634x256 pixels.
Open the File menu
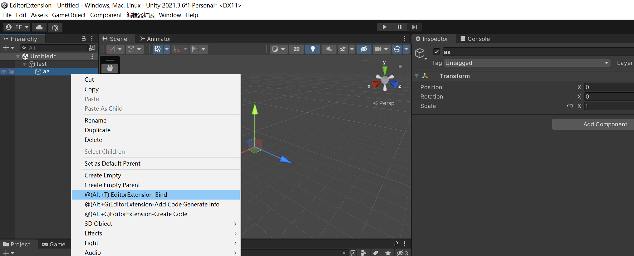click(7, 15)
